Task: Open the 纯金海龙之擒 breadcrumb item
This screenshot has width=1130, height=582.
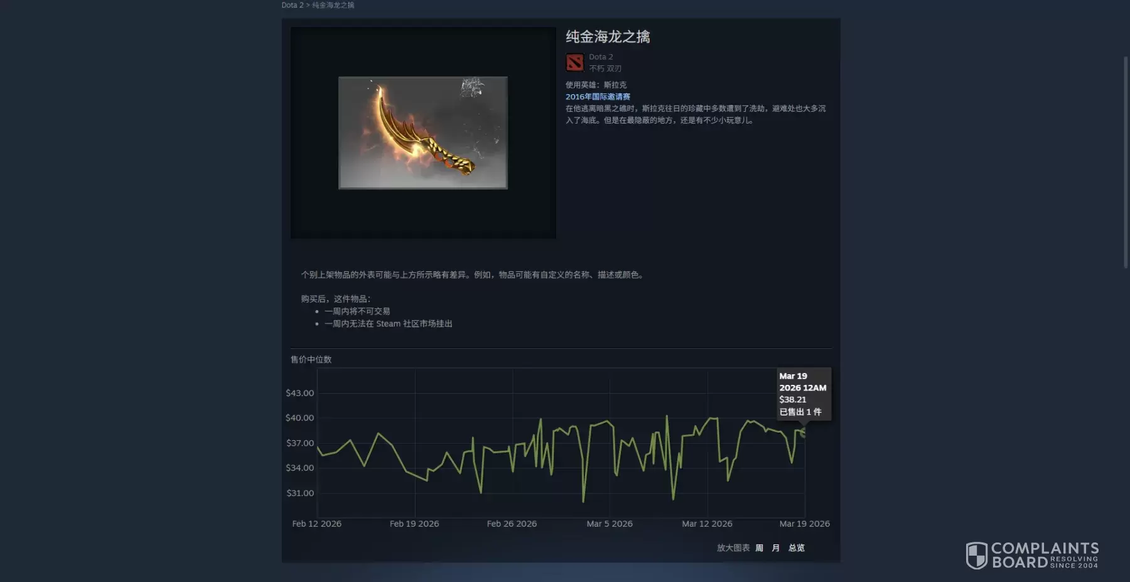Action: tap(333, 5)
